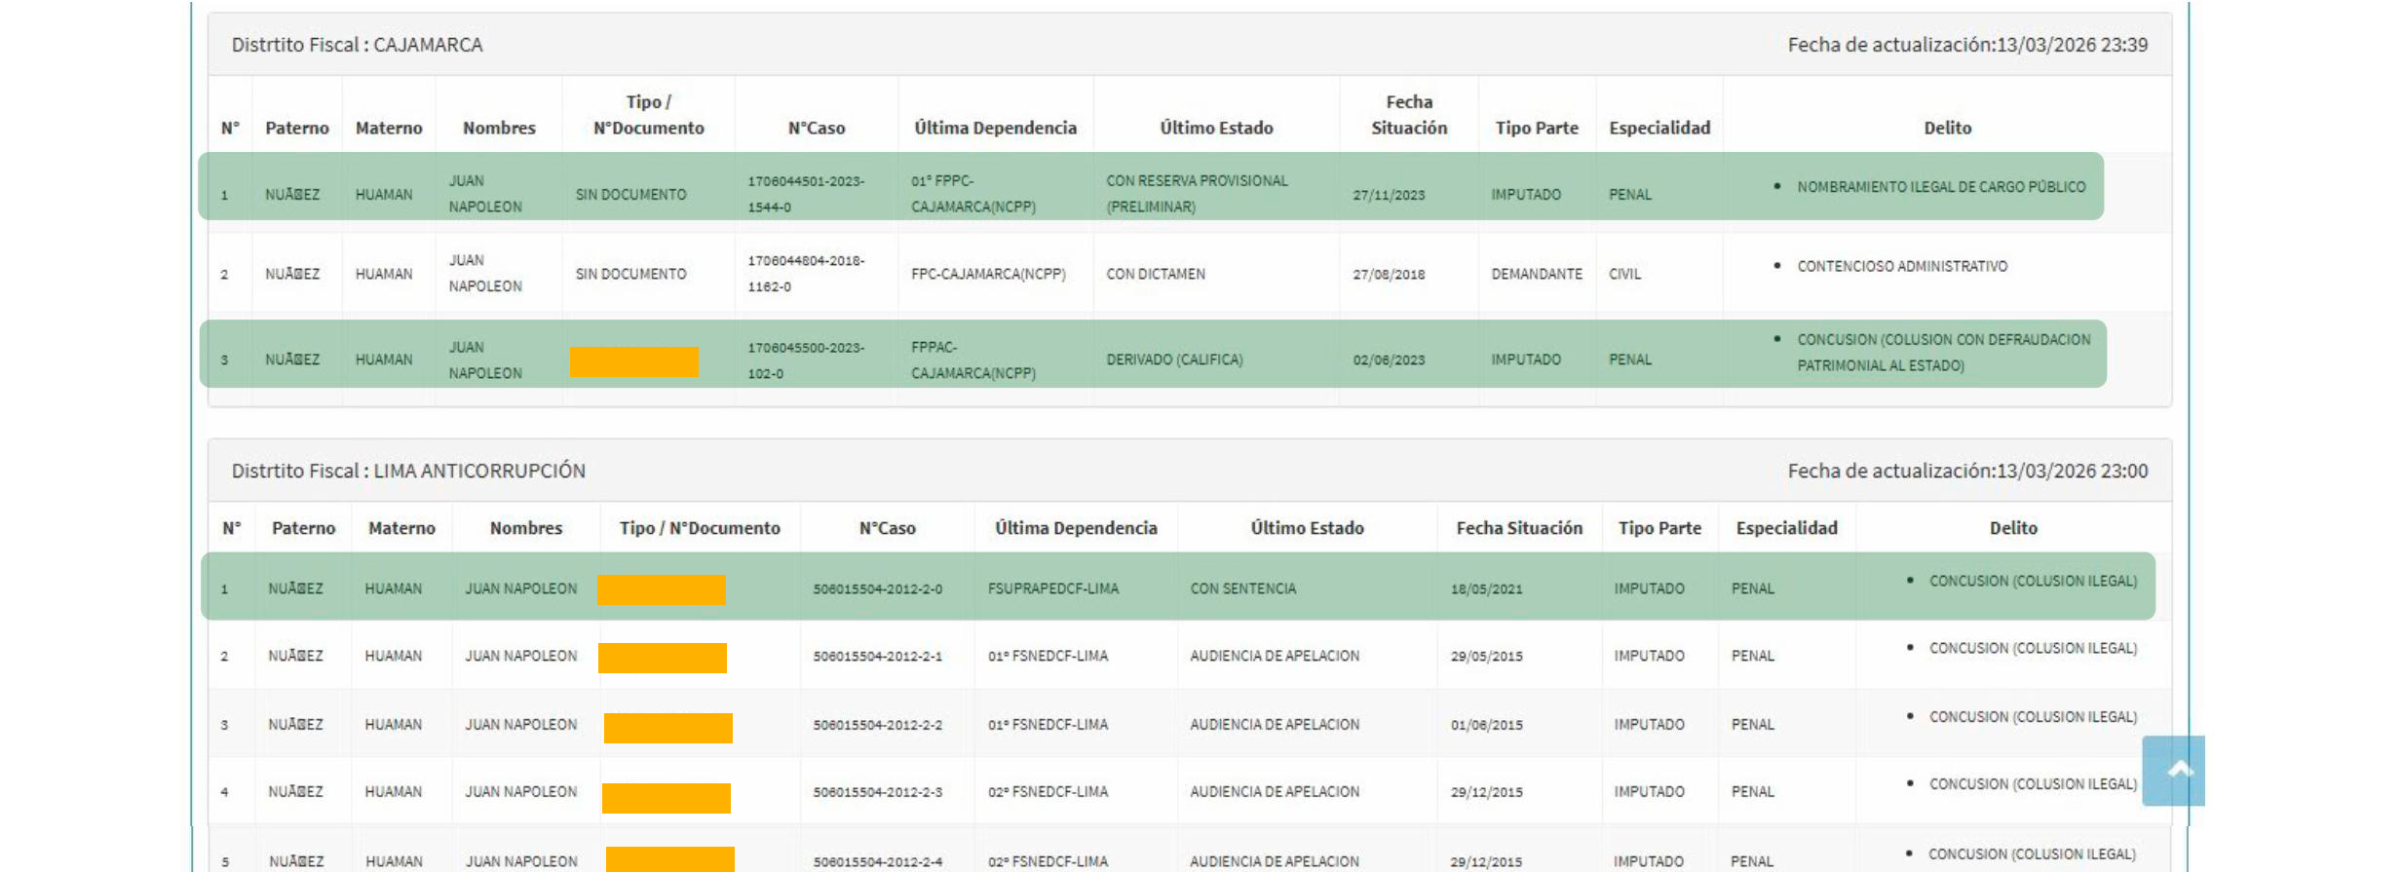Select case number 1706044501-2023-1544-0
Image resolution: width=2402 pixels, height=872 pixels.
click(805, 194)
